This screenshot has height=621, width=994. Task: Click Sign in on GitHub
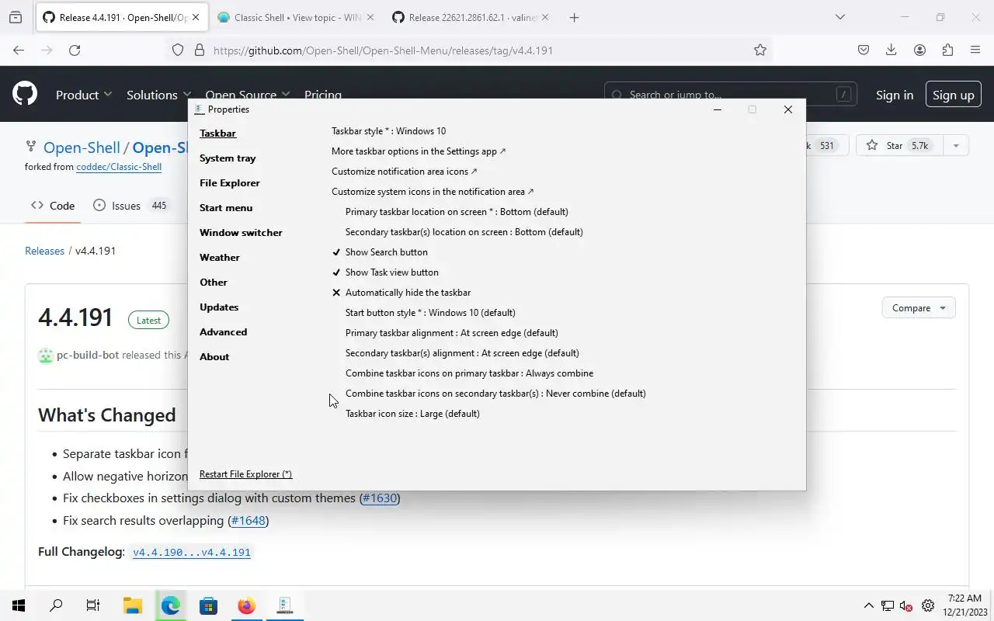[895, 95]
